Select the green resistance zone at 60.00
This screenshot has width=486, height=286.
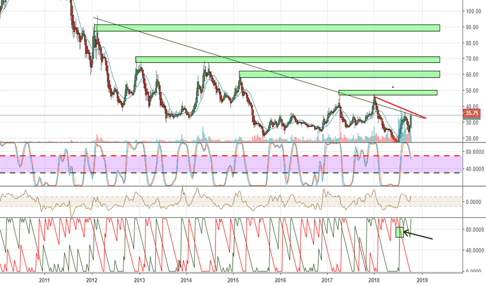pyautogui.click(x=339, y=74)
